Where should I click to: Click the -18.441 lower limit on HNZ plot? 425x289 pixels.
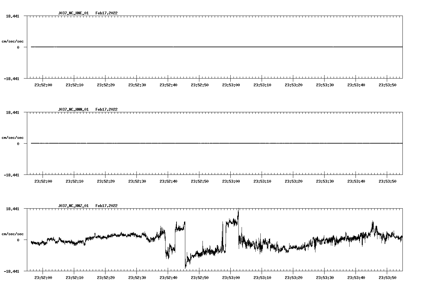(11, 271)
